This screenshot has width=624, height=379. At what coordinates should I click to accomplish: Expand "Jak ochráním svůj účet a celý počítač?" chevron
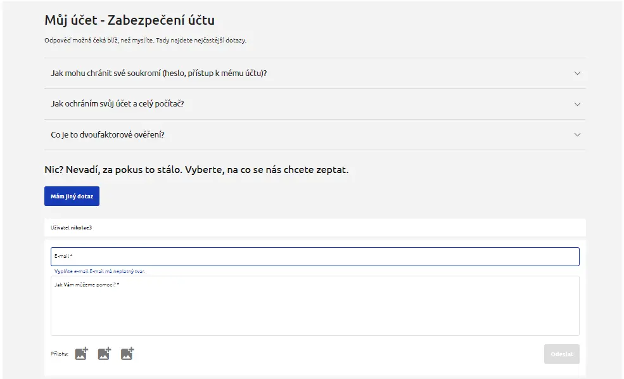(x=578, y=104)
